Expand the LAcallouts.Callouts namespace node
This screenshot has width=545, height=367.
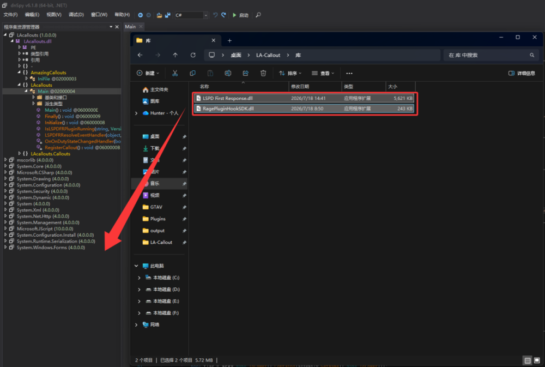[x=20, y=154]
